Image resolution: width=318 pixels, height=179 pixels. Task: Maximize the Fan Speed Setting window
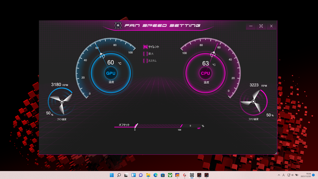click(261, 26)
